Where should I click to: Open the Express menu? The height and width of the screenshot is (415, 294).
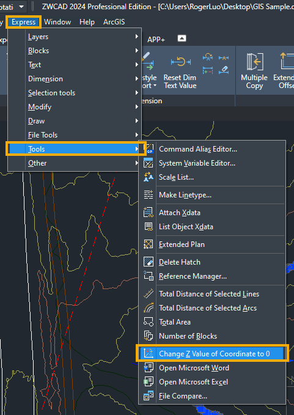click(24, 22)
